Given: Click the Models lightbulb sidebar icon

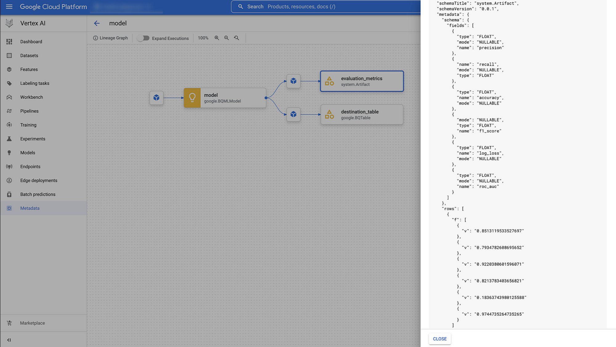Looking at the screenshot, I should click(9, 153).
